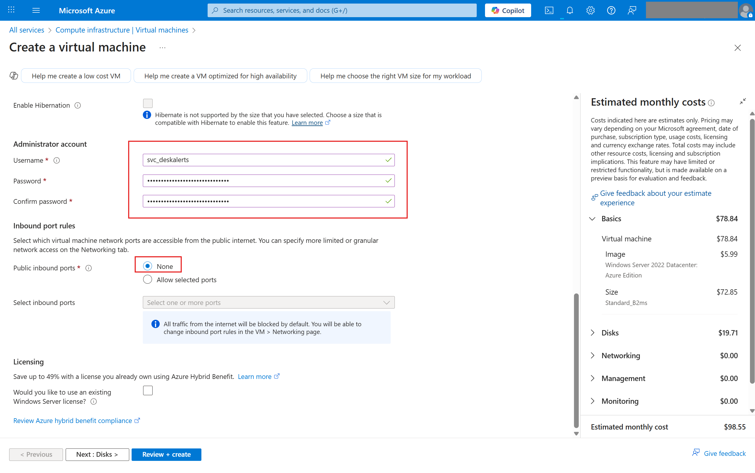
Task: Open the app launcher grid icon
Action: point(11,10)
